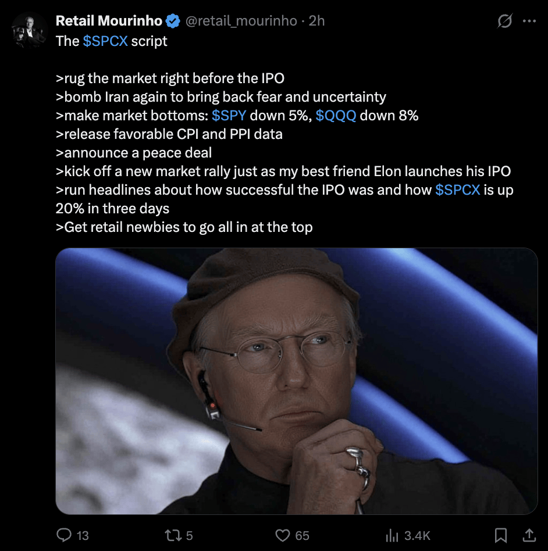
Task: Open the $SPY cashtag link
Action: tap(229, 116)
